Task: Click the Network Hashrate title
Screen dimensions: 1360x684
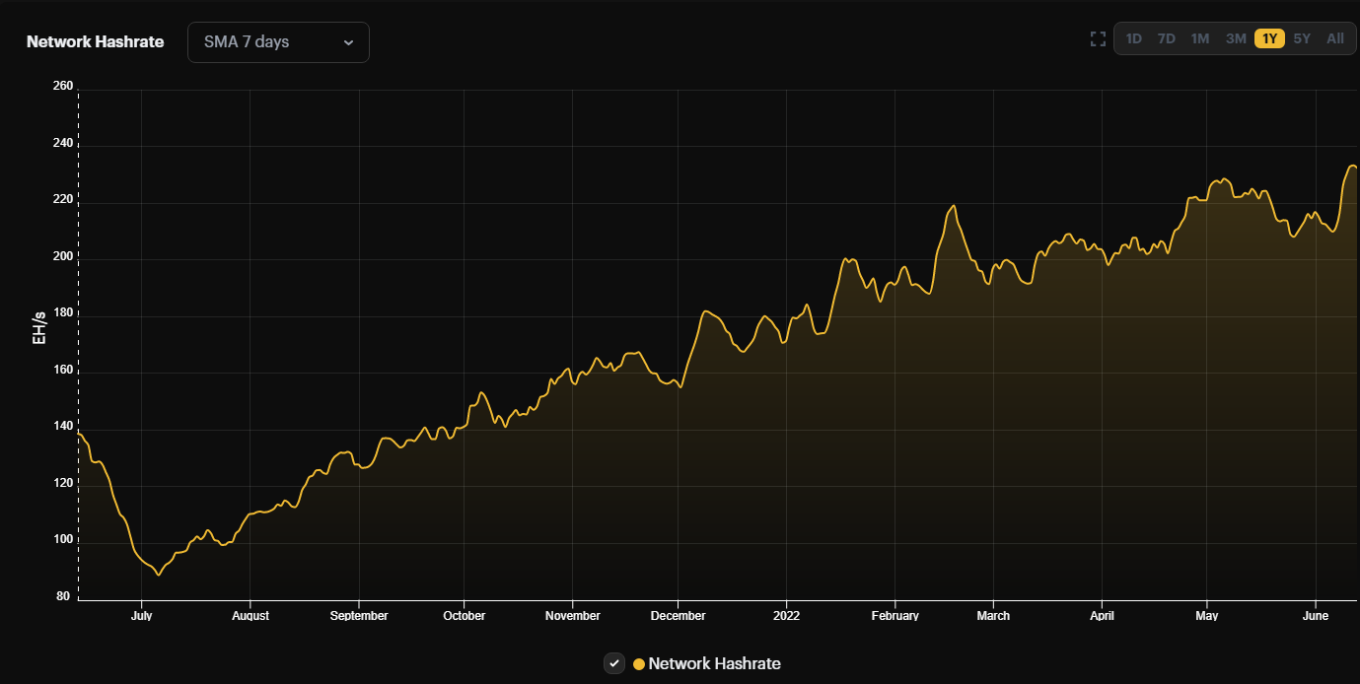Action: click(95, 41)
